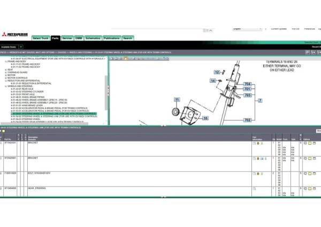321x227 pixels.
Task: Click callout number 11 in diagram
Action: click(177, 100)
